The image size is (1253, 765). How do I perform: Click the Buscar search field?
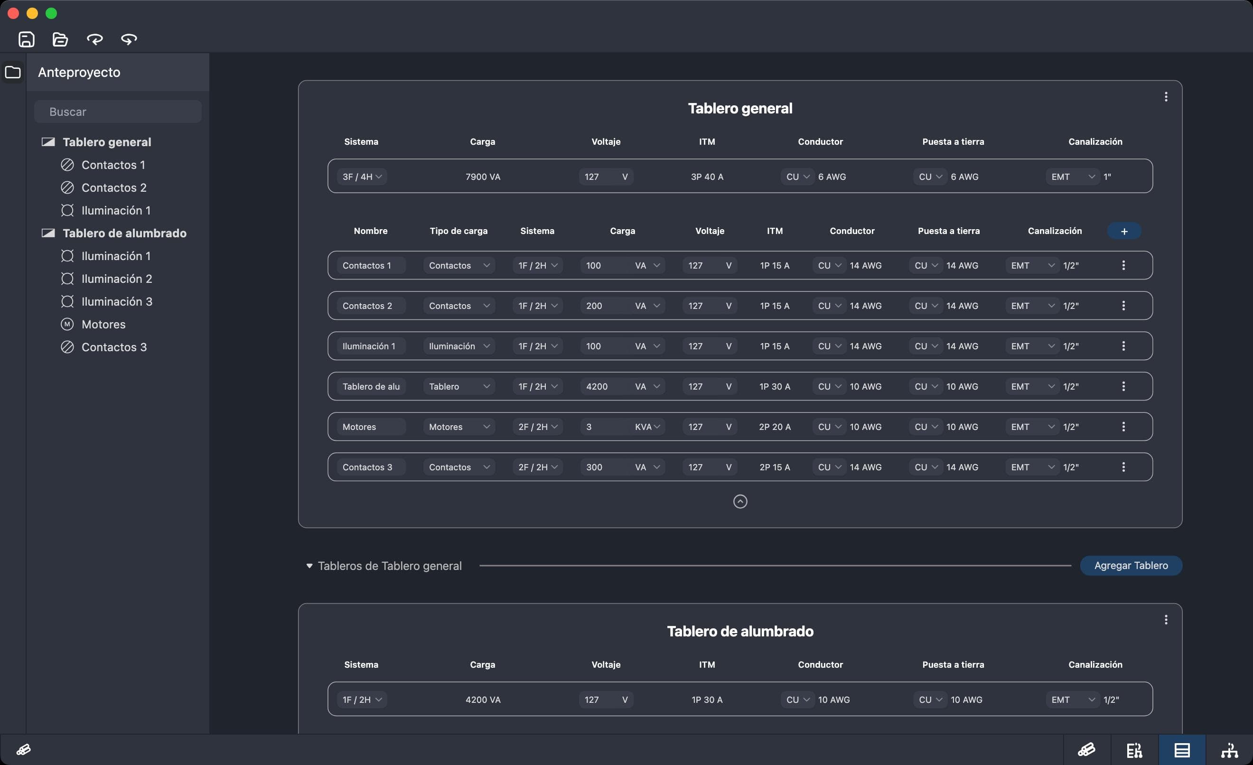[x=118, y=112]
